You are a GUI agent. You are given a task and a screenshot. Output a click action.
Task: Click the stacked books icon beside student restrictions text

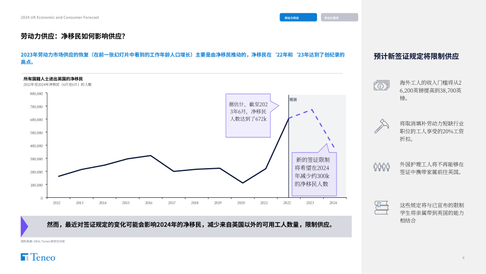(381, 208)
